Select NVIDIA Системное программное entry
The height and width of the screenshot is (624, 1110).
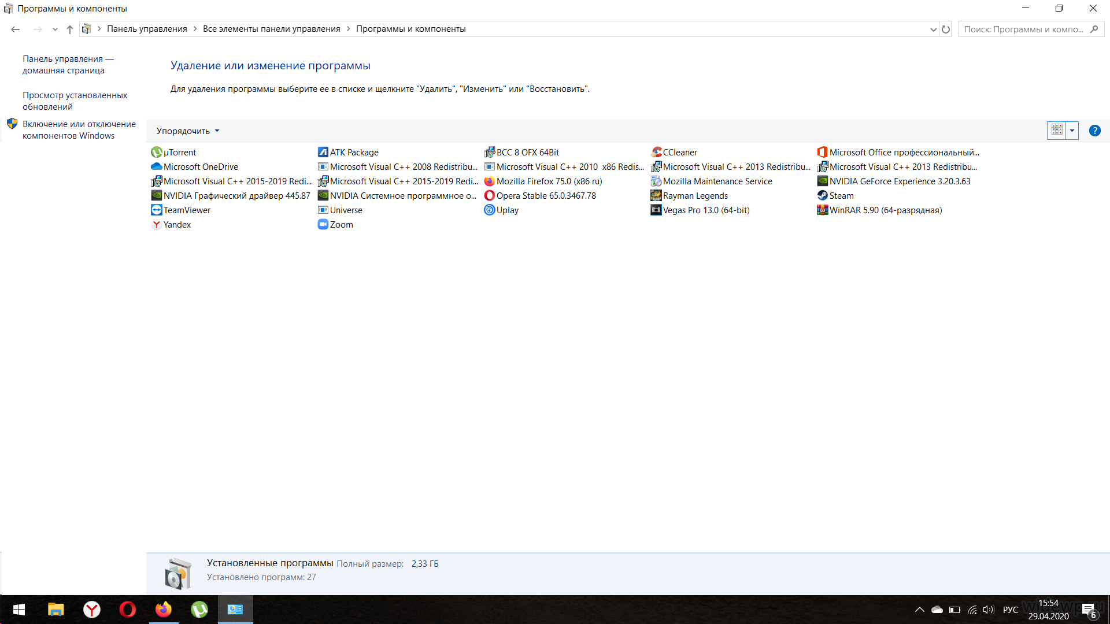coord(398,196)
